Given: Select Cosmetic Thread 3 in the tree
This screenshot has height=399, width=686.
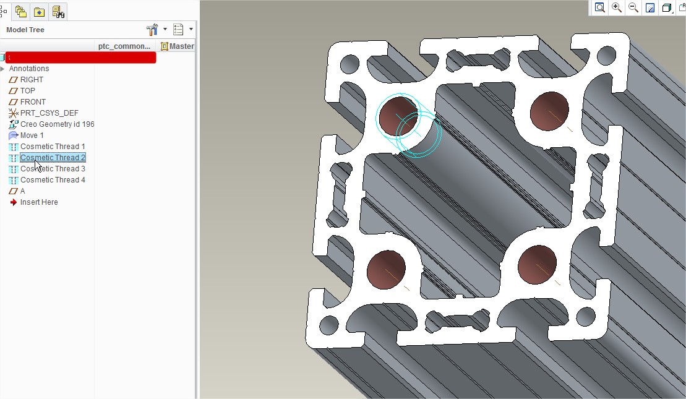Looking at the screenshot, I should point(53,168).
